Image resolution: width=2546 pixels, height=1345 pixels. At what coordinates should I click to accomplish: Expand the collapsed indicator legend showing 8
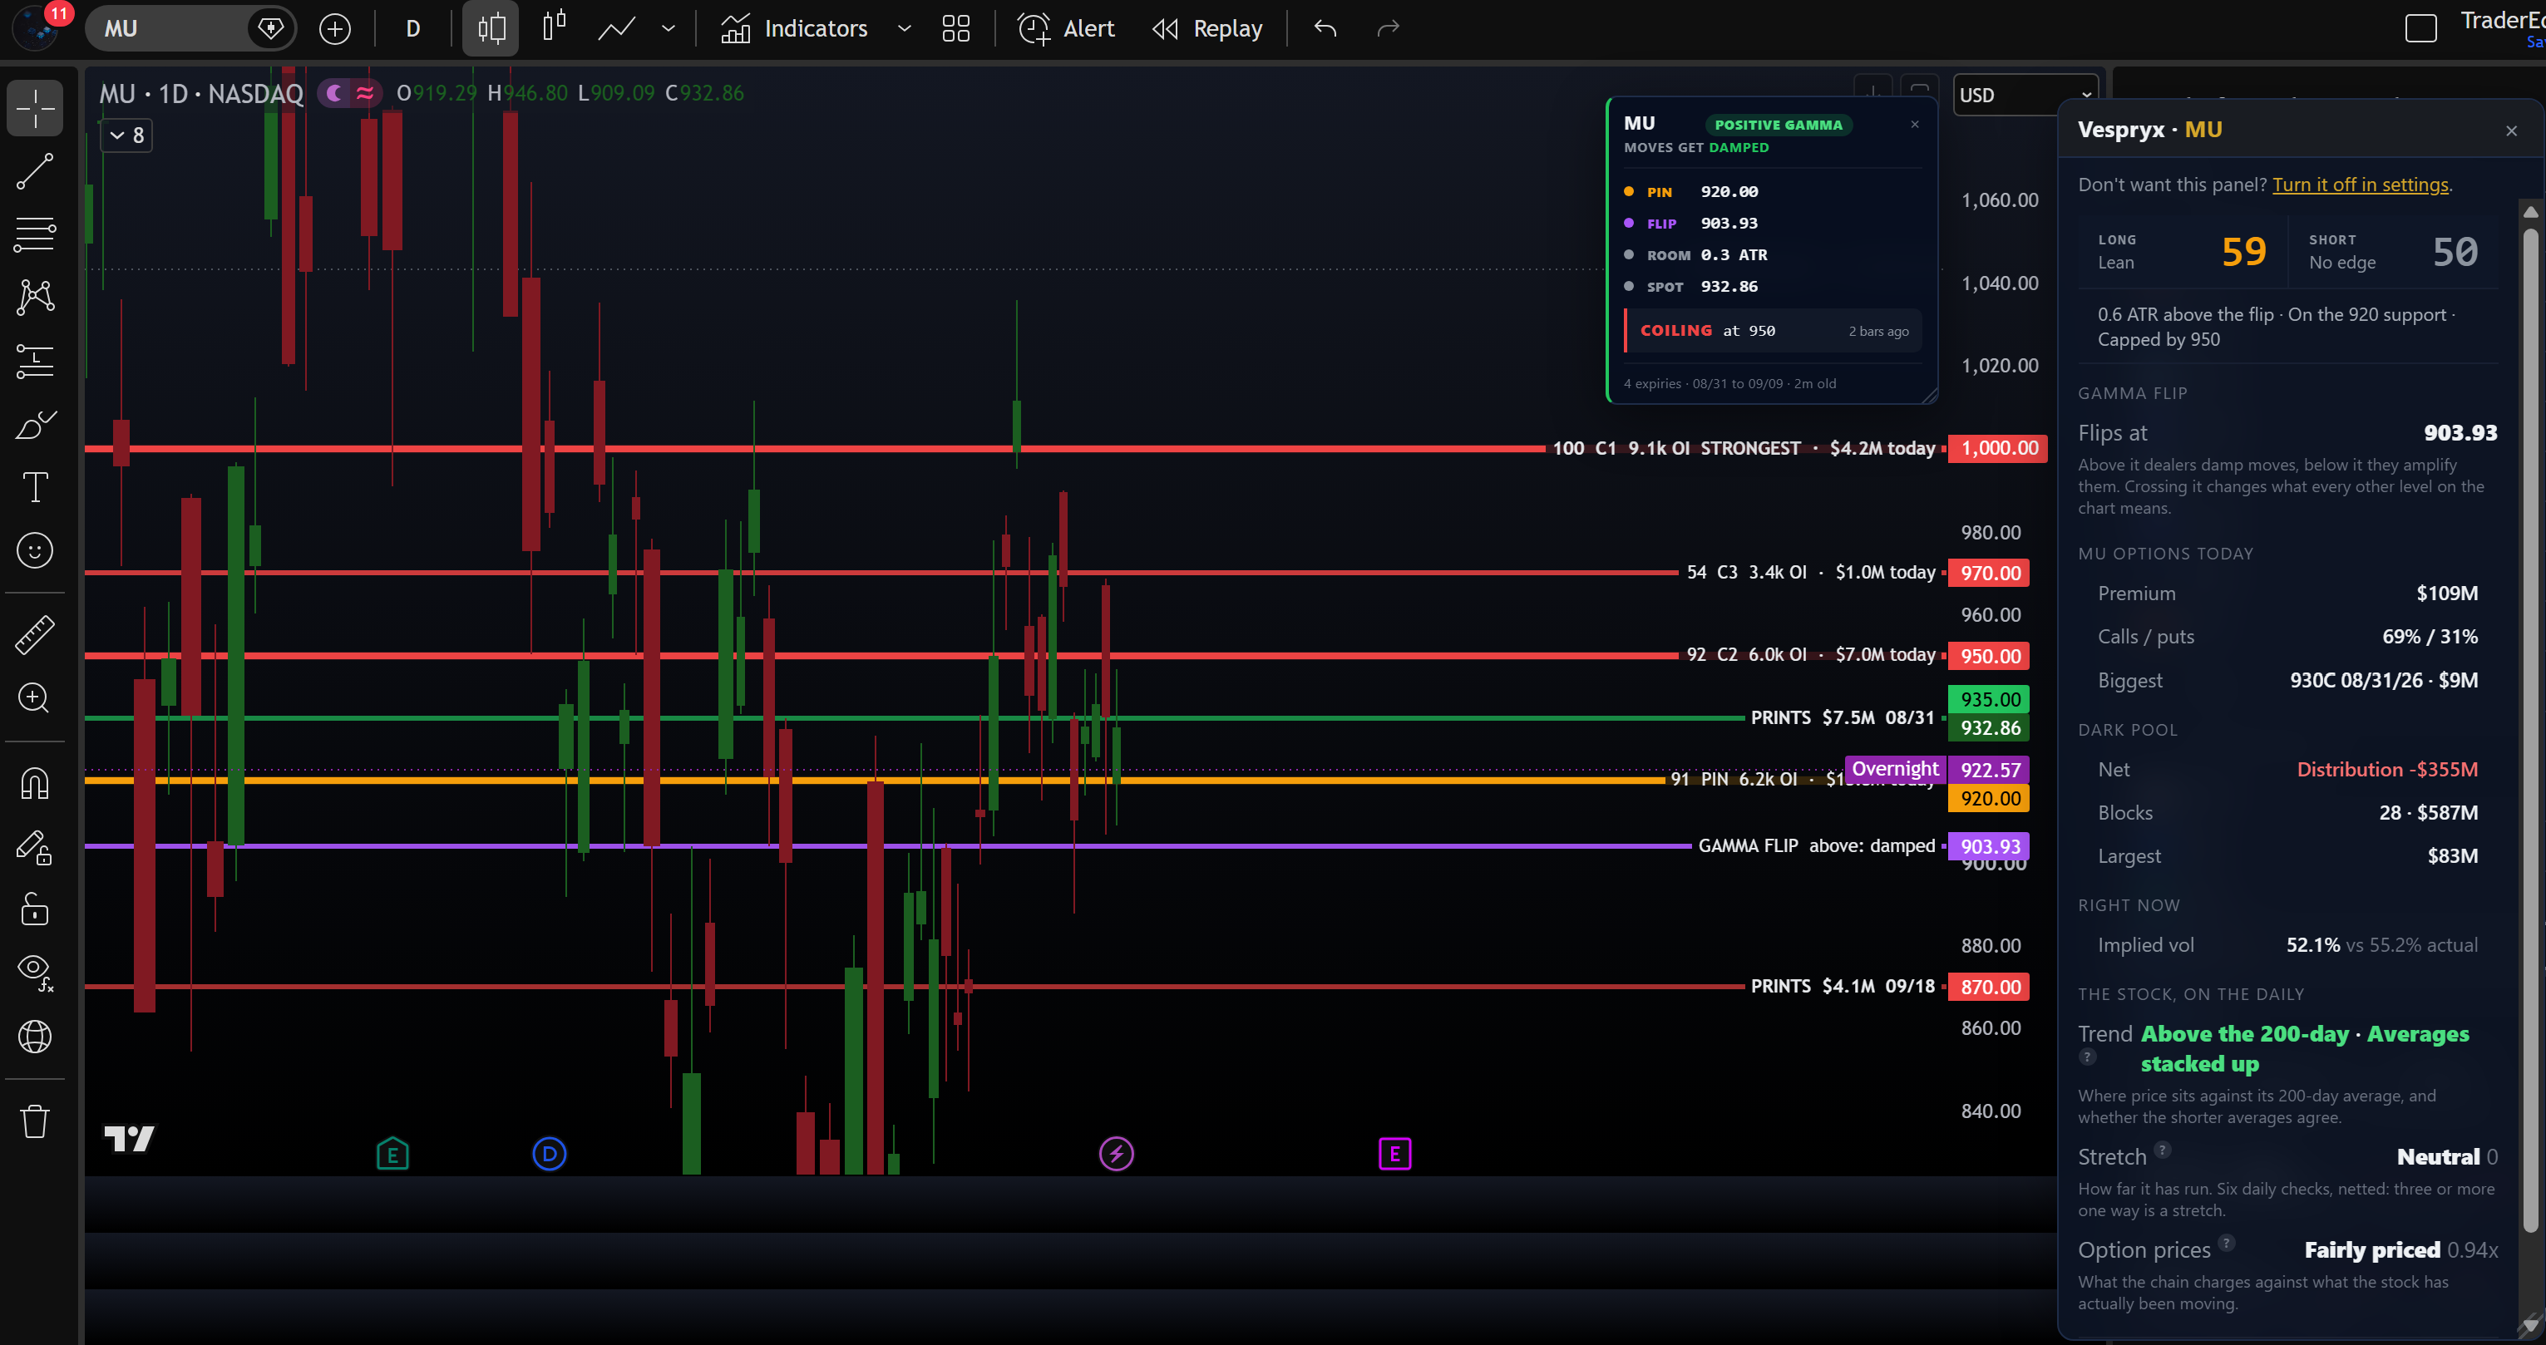(127, 135)
